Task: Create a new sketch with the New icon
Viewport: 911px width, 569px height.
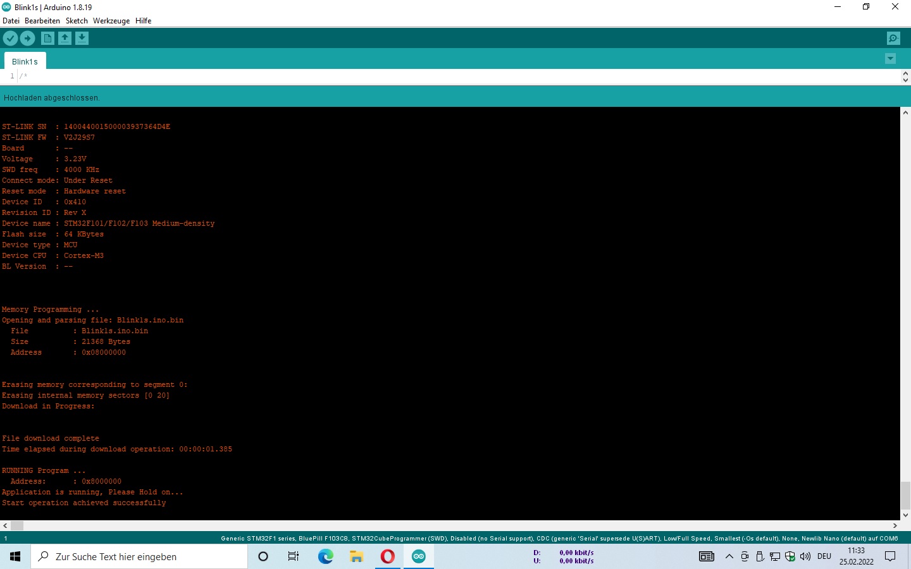Action: coord(47,39)
